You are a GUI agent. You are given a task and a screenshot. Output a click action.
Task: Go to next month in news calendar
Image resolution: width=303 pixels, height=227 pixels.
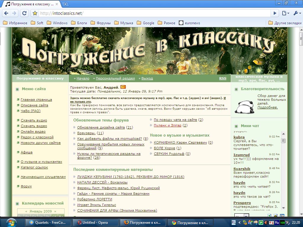pos(55,211)
